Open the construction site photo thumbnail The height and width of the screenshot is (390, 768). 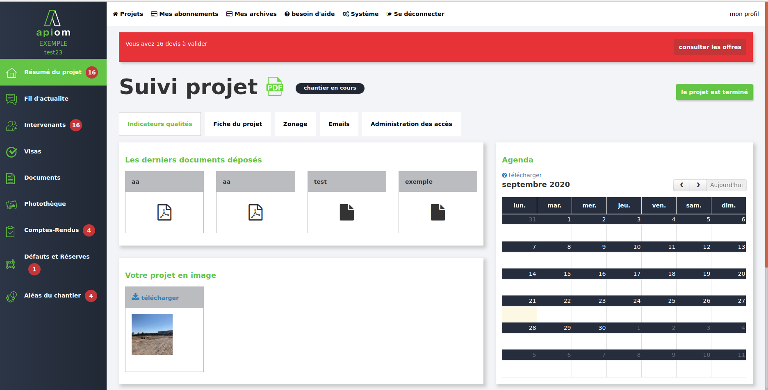pyautogui.click(x=152, y=335)
